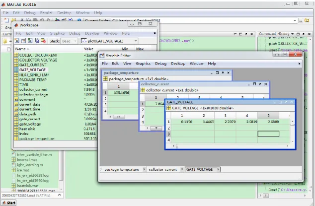The image size is (315, 206).
Task: Click column header 5 in GATE_VOLTAGE
Action: tap(268, 116)
